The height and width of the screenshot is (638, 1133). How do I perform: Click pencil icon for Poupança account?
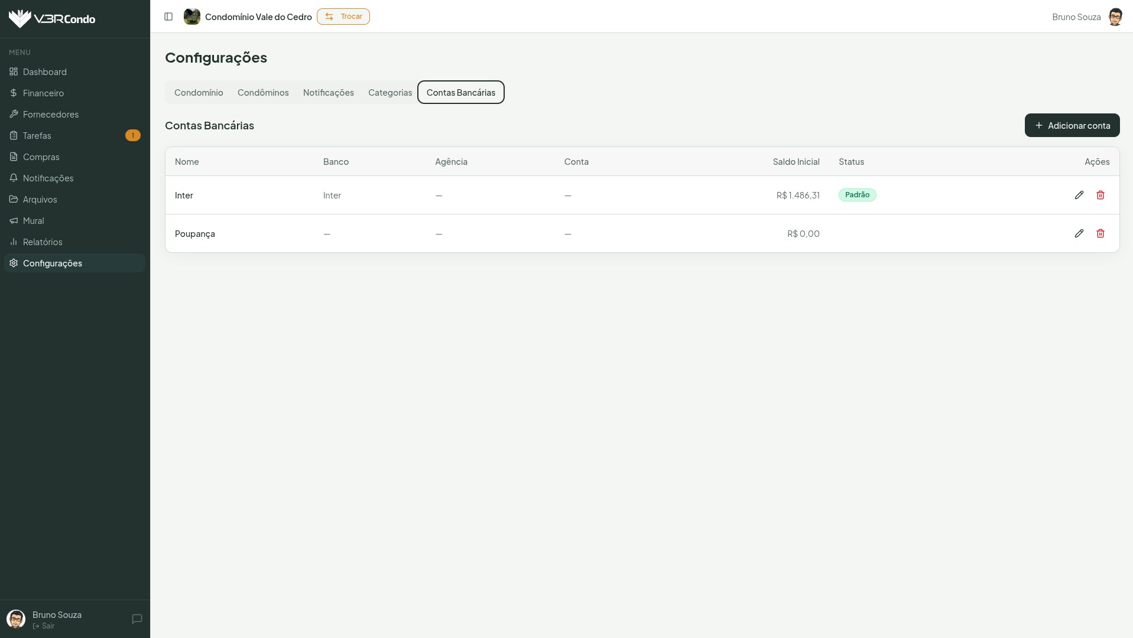[1079, 233]
